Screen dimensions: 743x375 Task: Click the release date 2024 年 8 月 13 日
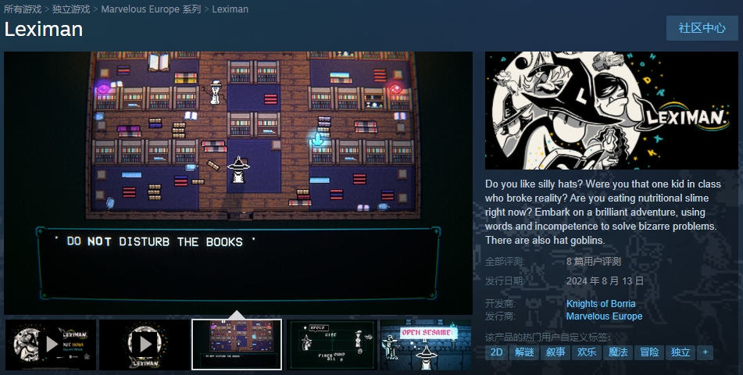[x=605, y=280]
